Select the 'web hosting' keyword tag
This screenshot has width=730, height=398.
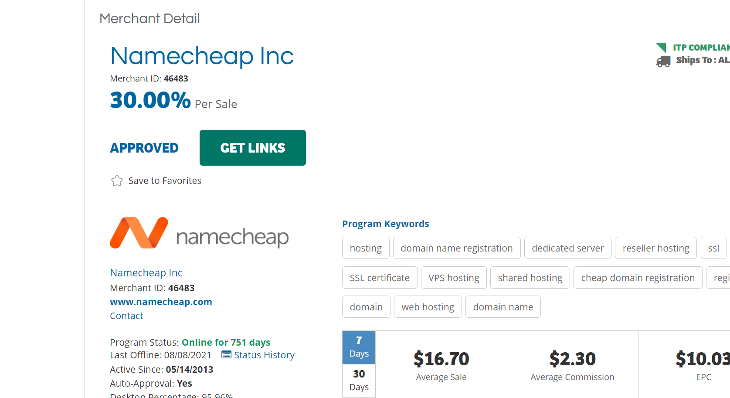428,307
